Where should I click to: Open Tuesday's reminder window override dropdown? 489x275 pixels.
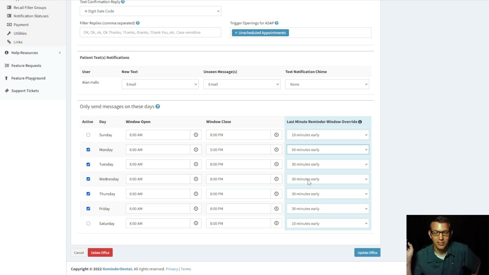point(328,164)
